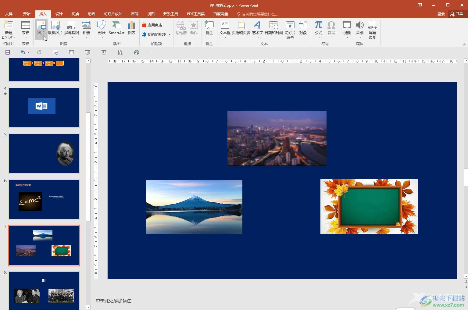
Task: Open the Store (应用商店) add-ins
Action: [152, 25]
